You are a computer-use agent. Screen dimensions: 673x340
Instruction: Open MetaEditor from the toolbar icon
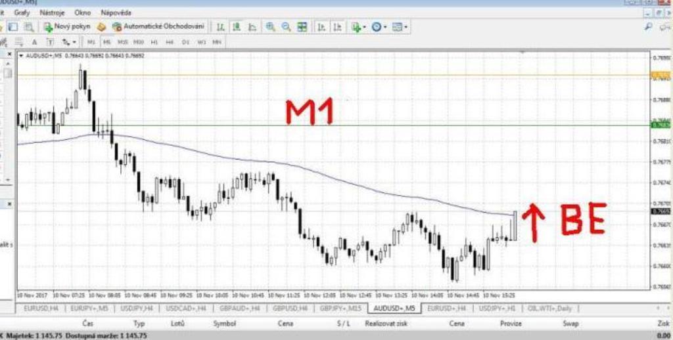pos(101,27)
